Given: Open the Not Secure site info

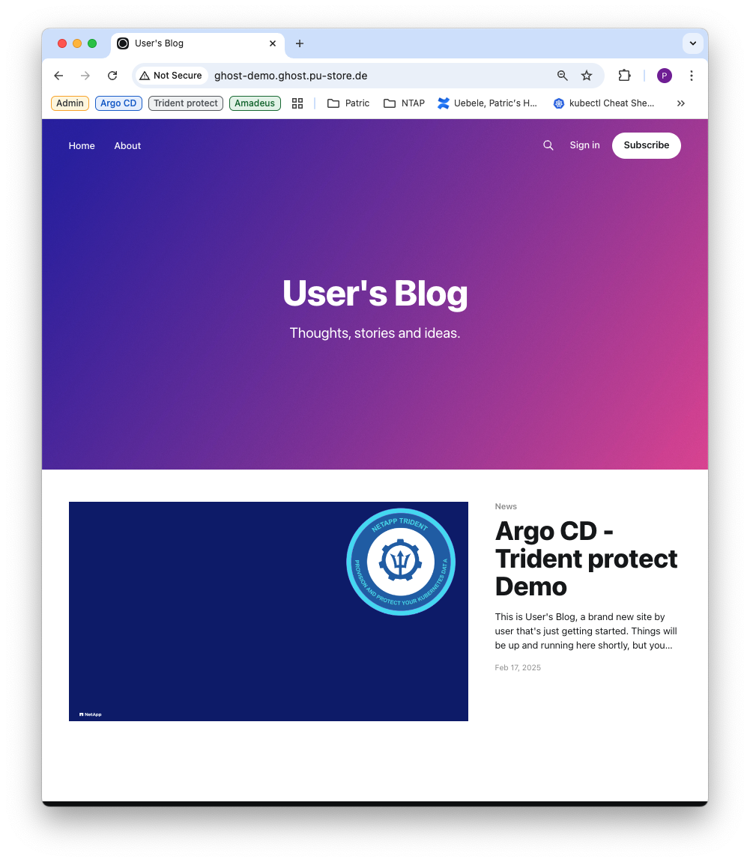Looking at the screenshot, I should [x=171, y=76].
